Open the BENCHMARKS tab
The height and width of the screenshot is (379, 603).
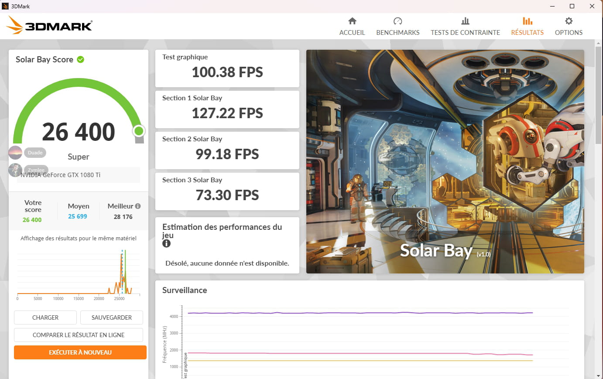tap(397, 26)
